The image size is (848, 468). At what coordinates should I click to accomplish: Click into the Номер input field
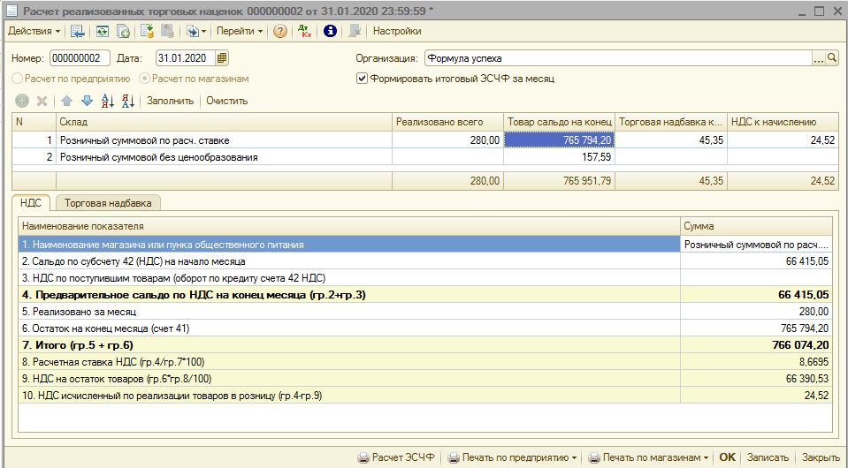click(x=80, y=58)
